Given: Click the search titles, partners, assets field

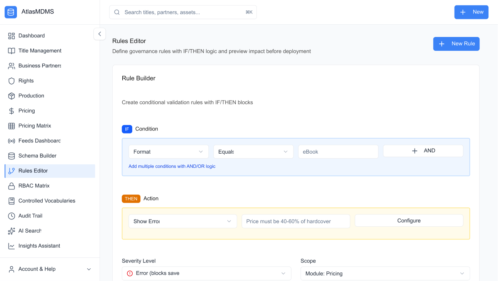Looking at the screenshot, I should coord(183,12).
